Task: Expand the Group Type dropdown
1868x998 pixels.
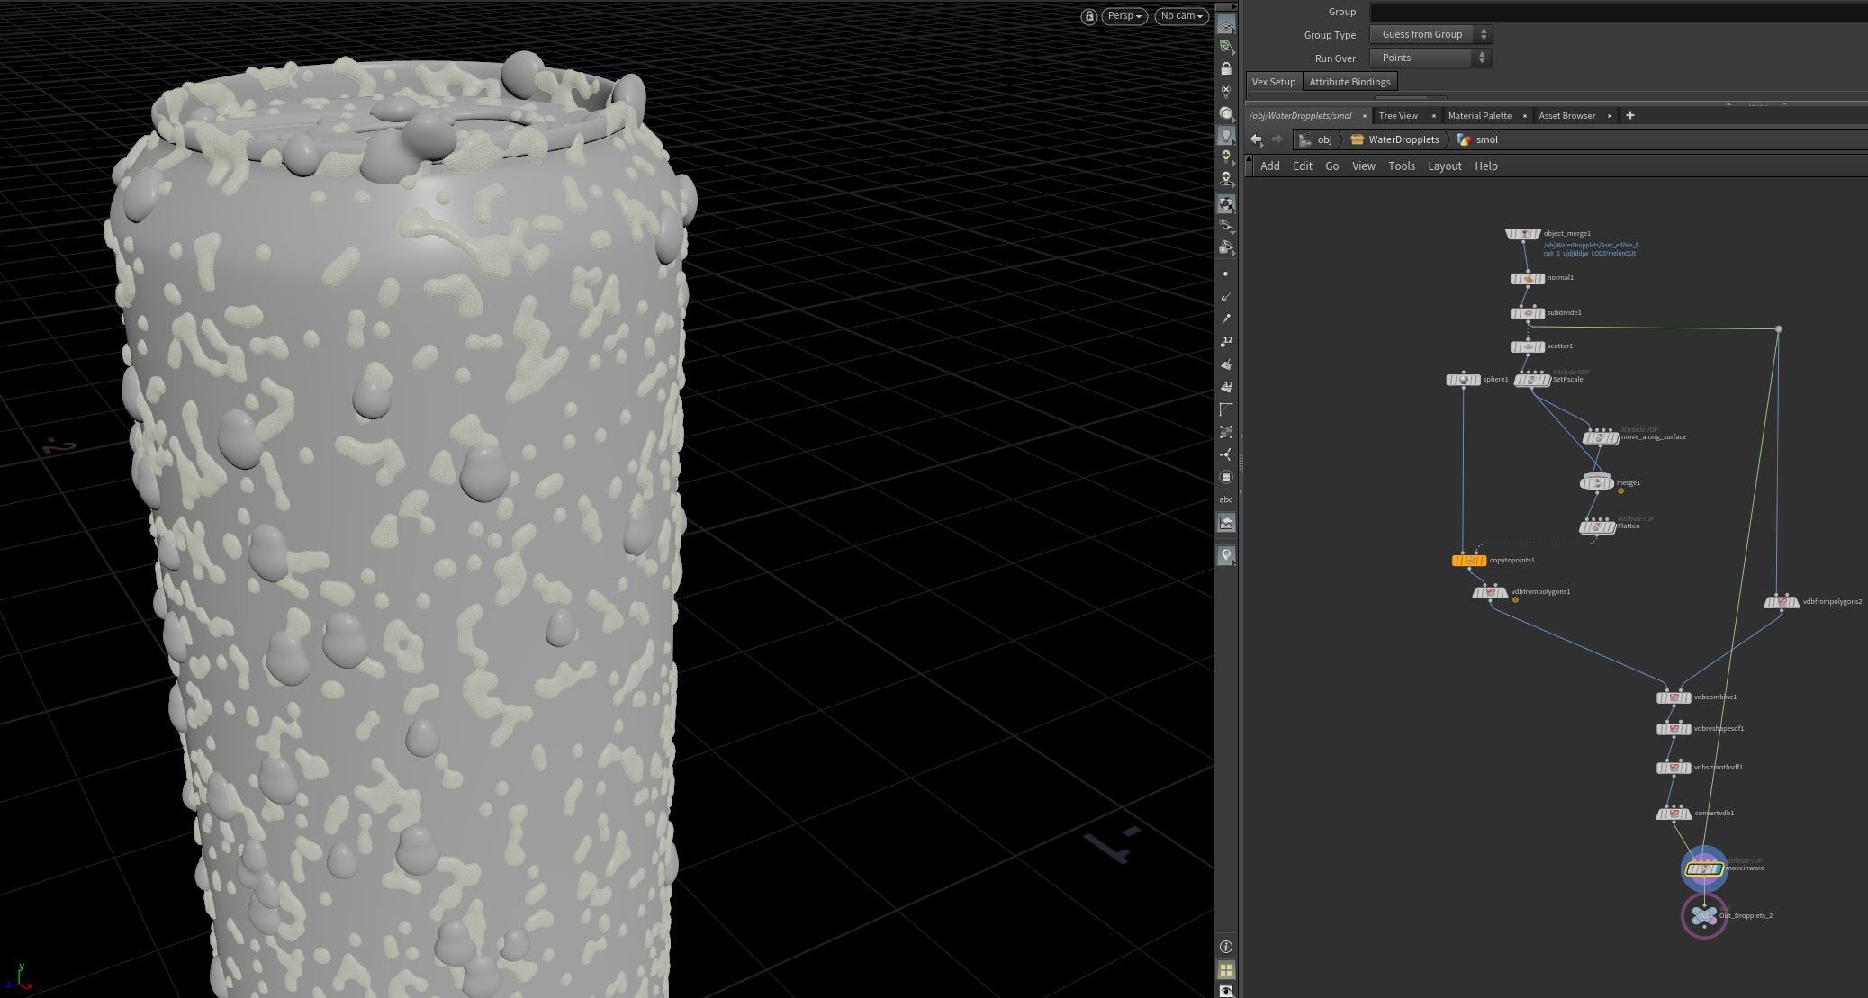Action: pos(1430,34)
